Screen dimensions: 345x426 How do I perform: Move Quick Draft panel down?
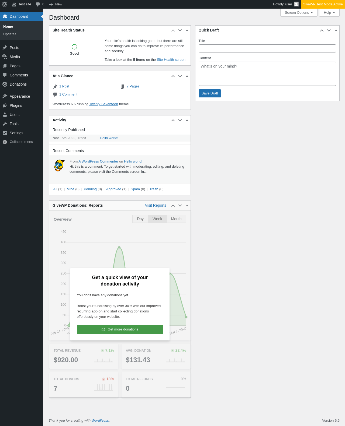(x=329, y=30)
